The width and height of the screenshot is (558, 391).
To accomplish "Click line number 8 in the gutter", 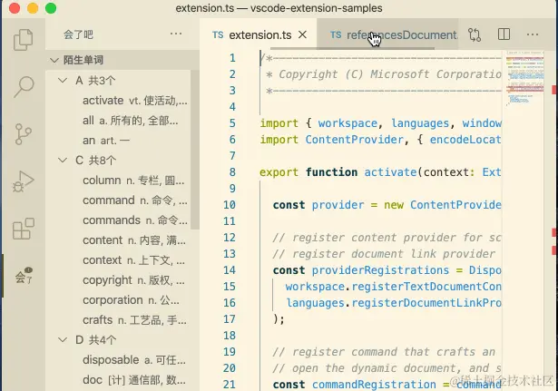I will 232,172.
